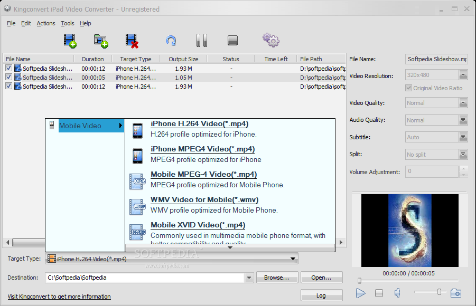Play the video preview
This screenshot has height=306, width=476.
(x=360, y=293)
